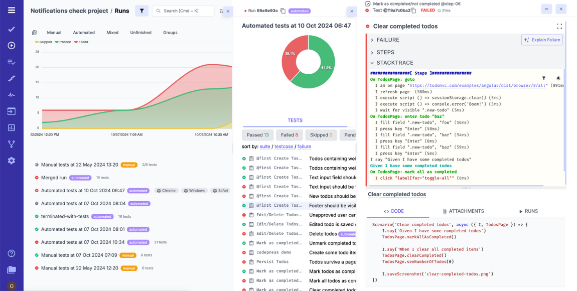Screen dimensions: 577x291
Task: Expand the failure panel to fullscreen
Action: [559, 26]
